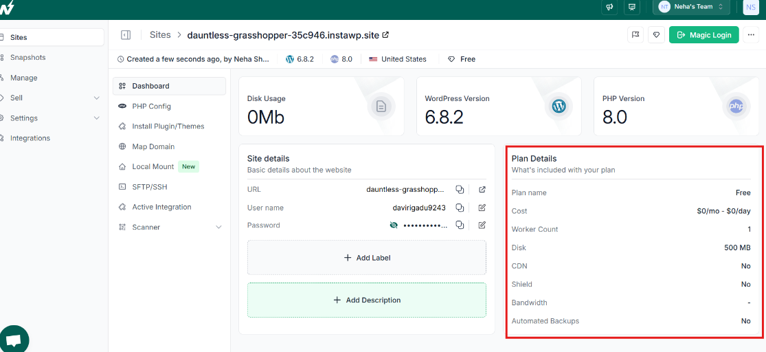Viewport: 766px width, 352px height.
Task: Open the Neha's Team switcher dropdown
Action: click(691, 7)
